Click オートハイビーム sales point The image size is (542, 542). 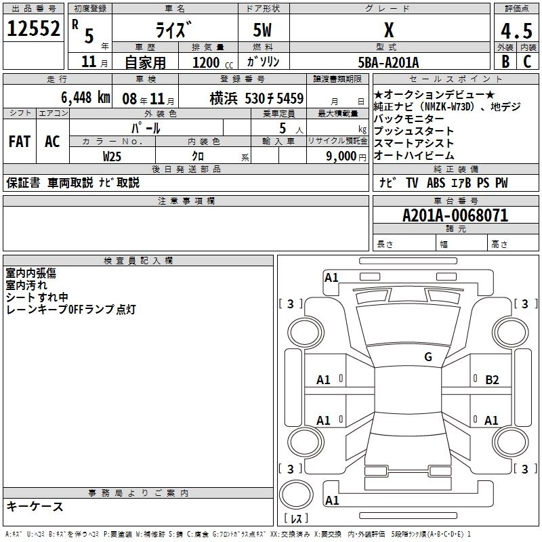pyautogui.click(x=414, y=155)
